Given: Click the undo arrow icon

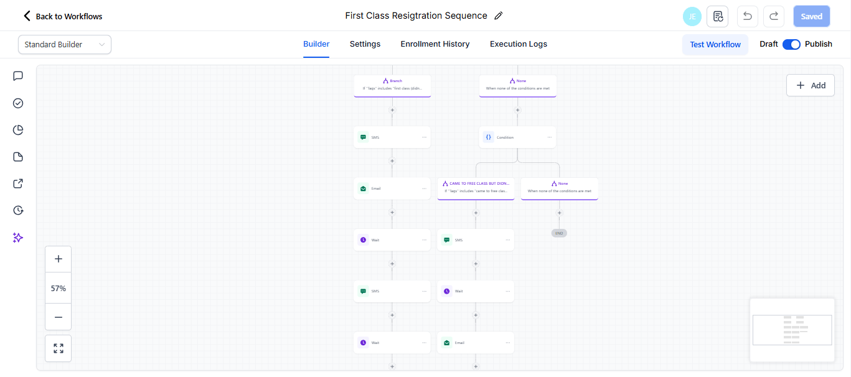Looking at the screenshot, I should click(747, 16).
